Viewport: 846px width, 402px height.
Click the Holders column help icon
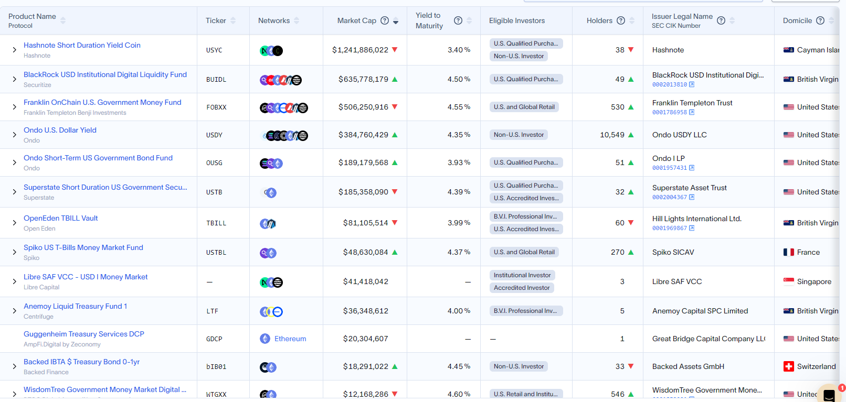pos(621,20)
